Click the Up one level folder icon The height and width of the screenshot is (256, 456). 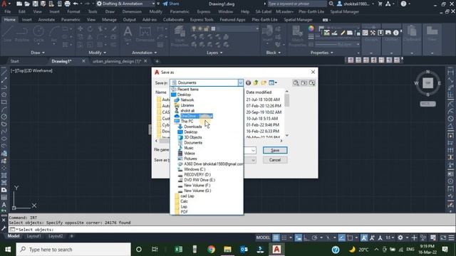256,83
